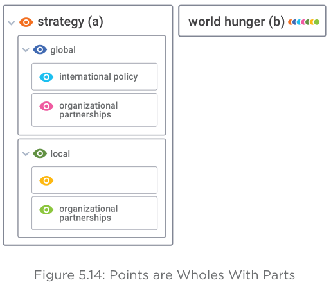Select the international policy card
The image size is (331, 287).
[x=94, y=76]
